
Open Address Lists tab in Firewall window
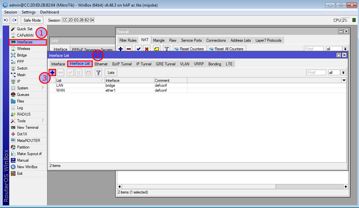241,40
